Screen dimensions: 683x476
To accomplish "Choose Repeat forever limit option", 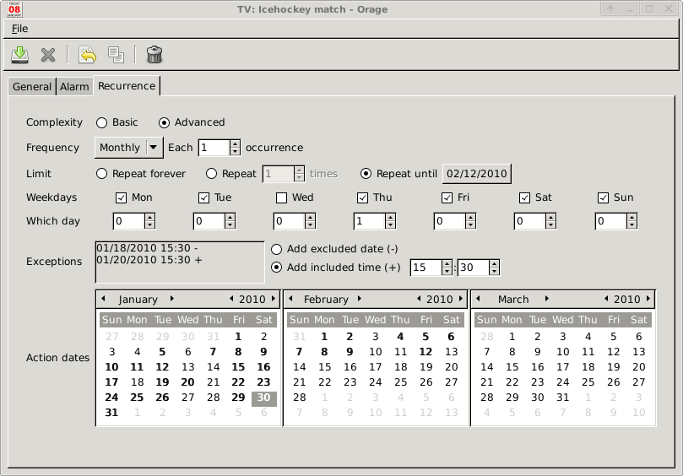I will point(141,174).
